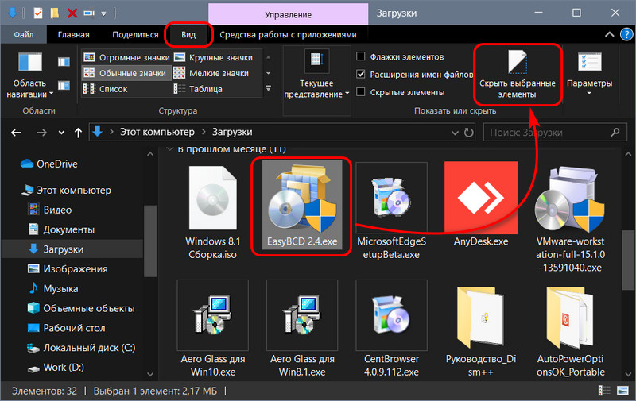Click the refresh icon in address bar
The width and height of the screenshot is (636, 401).
[x=469, y=133]
